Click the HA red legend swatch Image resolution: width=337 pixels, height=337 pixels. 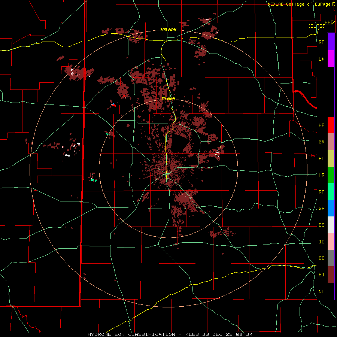(331, 125)
